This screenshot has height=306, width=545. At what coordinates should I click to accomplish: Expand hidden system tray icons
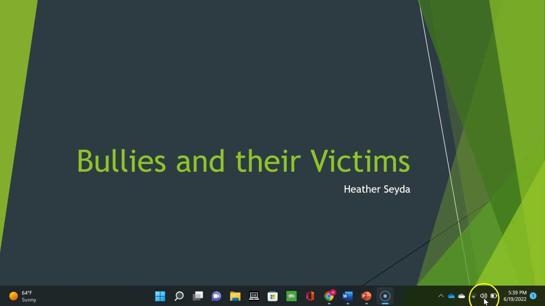click(x=441, y=296)
